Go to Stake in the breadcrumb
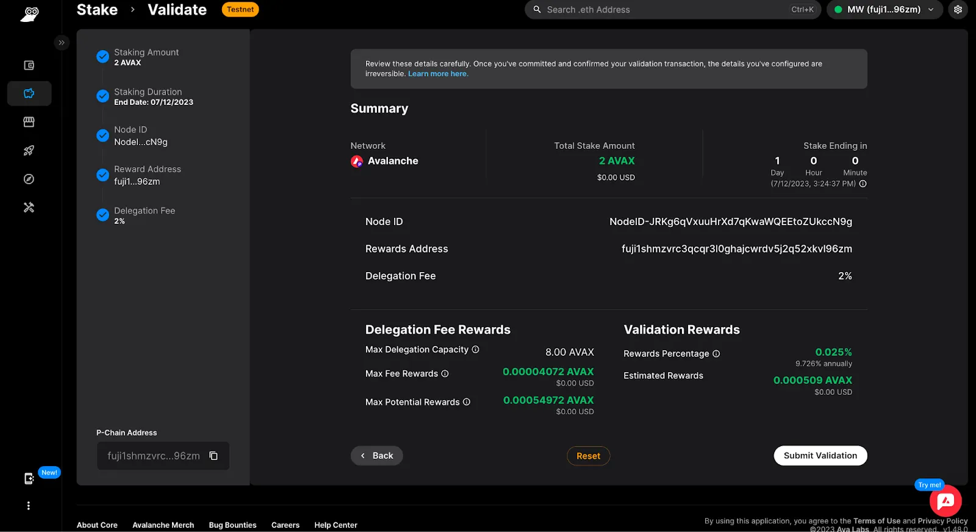 pos(97,10)
